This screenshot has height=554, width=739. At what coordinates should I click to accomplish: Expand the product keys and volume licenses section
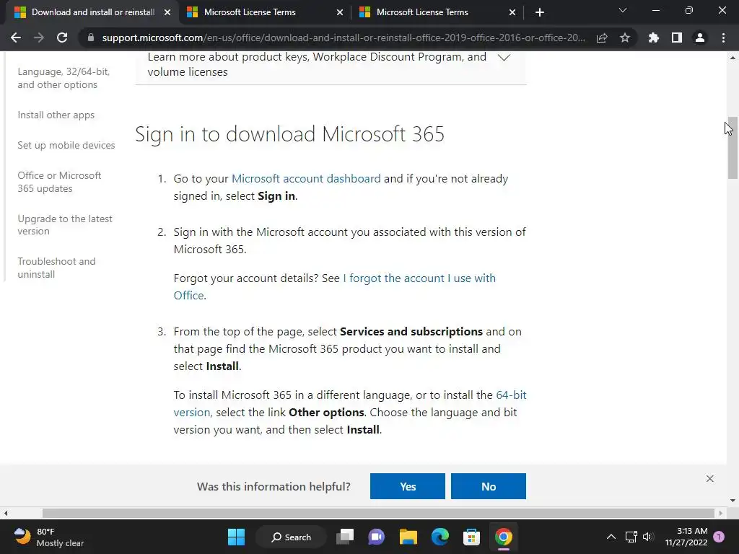click(x=331, y=64)
